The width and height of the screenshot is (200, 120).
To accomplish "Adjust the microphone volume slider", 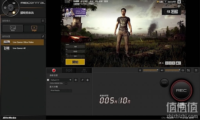I will point(151,70).
